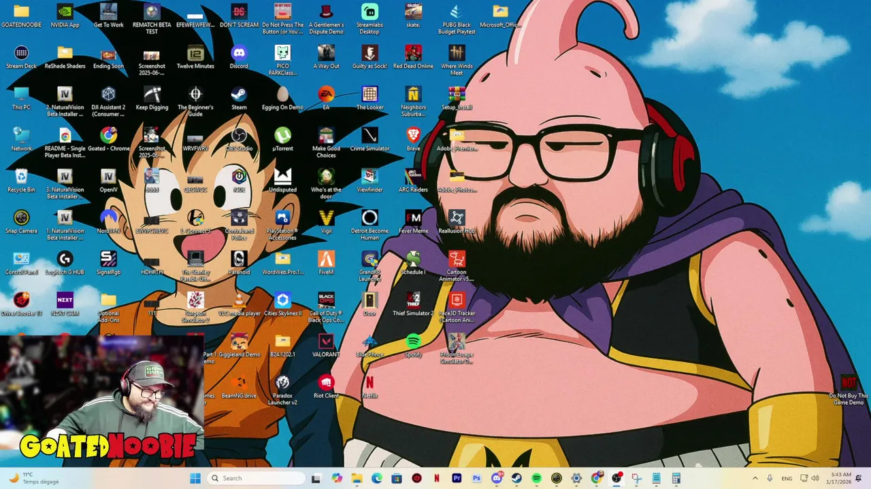Open Reallusion Hub desktop shortcut
Viewport: 871px width, 489px height.
pyautogui.click(x=457, y=223)
